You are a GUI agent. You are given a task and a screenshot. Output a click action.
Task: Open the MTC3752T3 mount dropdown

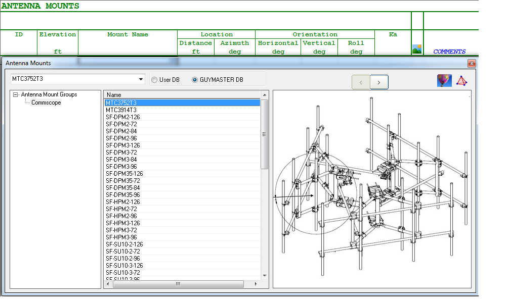tap(141, 79)
